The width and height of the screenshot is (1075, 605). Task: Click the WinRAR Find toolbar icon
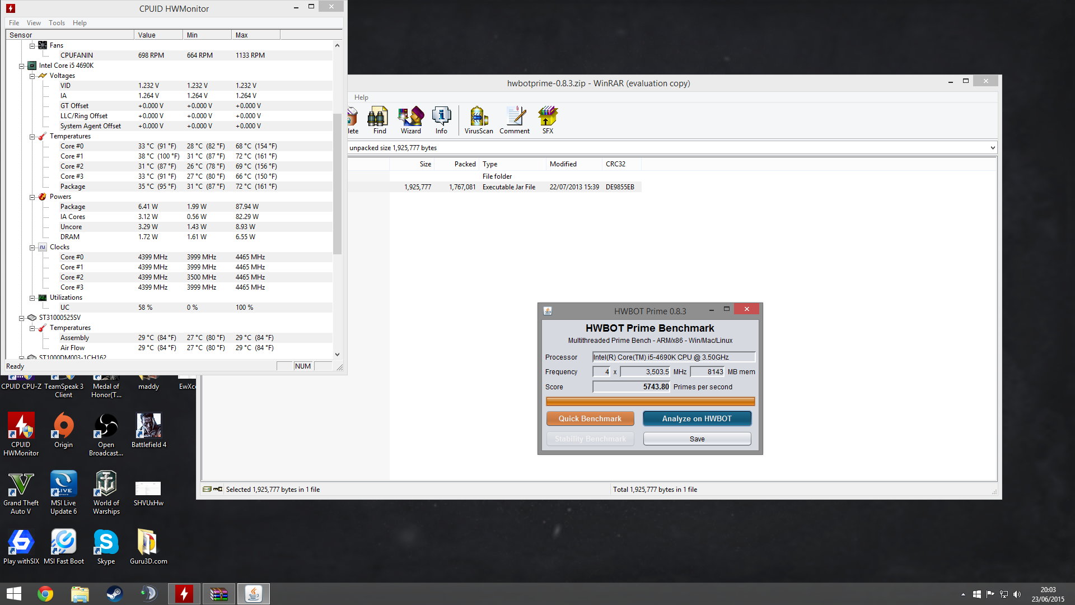point(378,120)
